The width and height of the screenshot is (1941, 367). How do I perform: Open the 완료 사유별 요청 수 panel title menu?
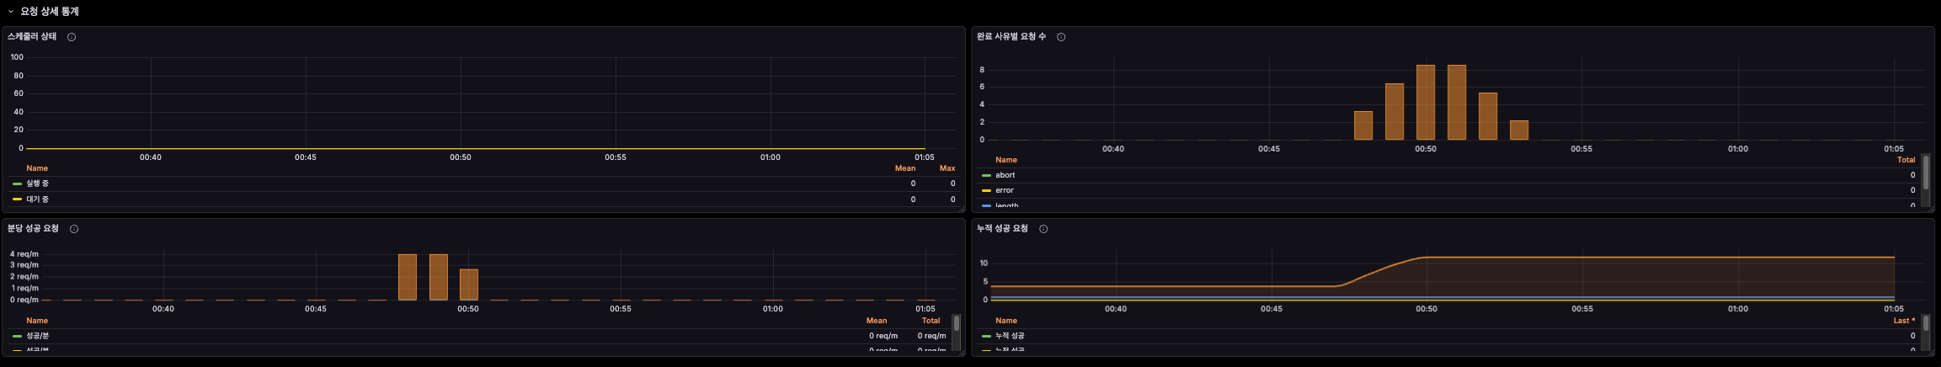point(1011,36)
